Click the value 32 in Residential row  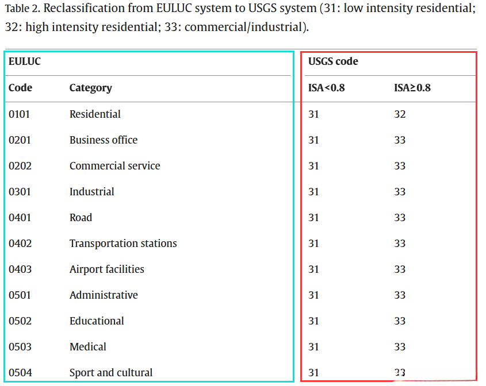[x=400, y=114]
